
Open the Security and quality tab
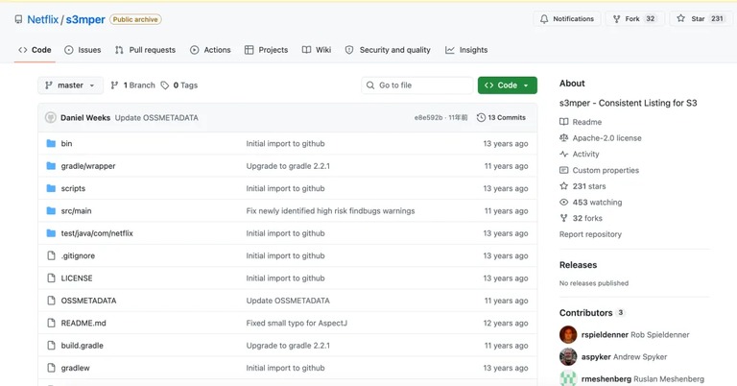(x=388, y=50)
